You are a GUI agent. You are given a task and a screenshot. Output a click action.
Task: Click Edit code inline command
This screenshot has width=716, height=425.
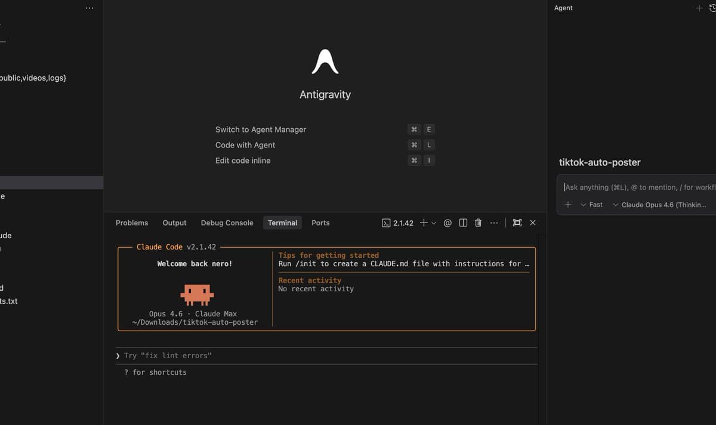[x=243, y=161]
